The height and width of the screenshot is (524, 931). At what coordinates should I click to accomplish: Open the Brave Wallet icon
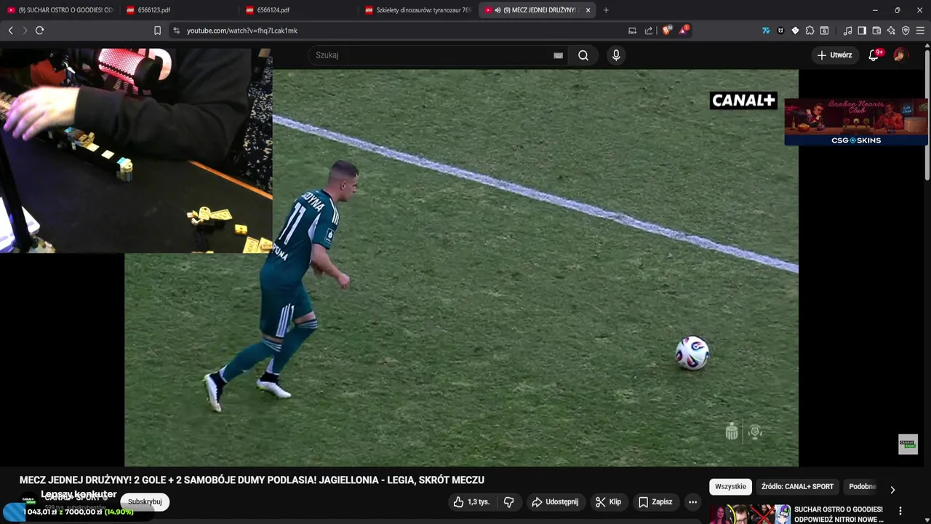pos(876,31)
